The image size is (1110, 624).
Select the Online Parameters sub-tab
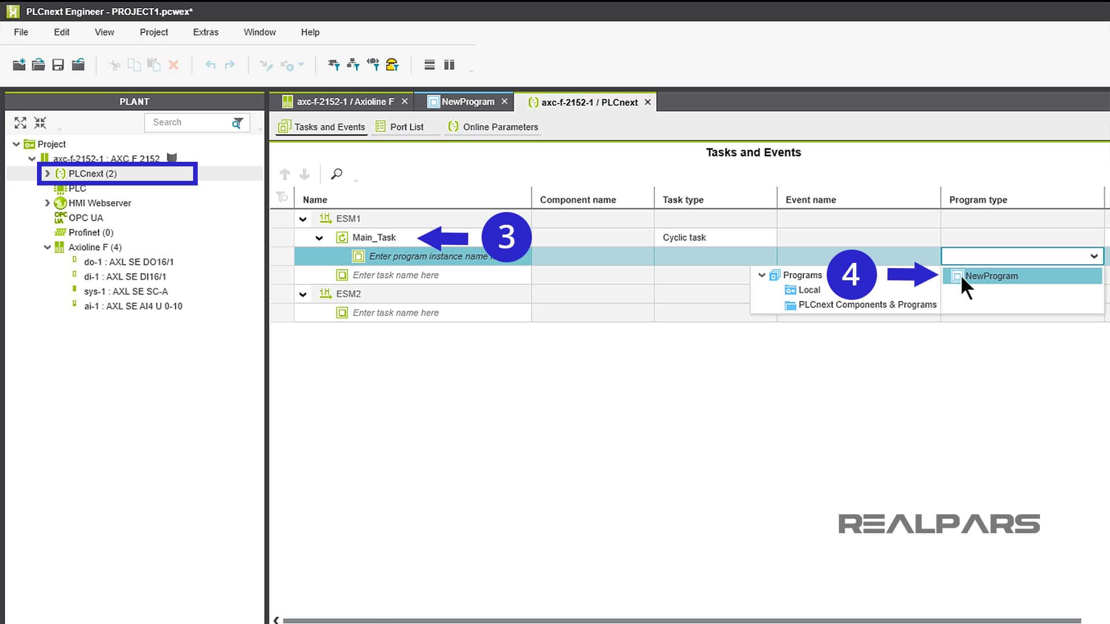[x=493, y=127]
